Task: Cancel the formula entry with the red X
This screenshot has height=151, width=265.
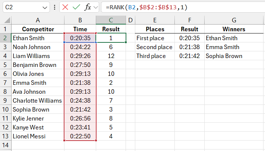Action: 65,7
